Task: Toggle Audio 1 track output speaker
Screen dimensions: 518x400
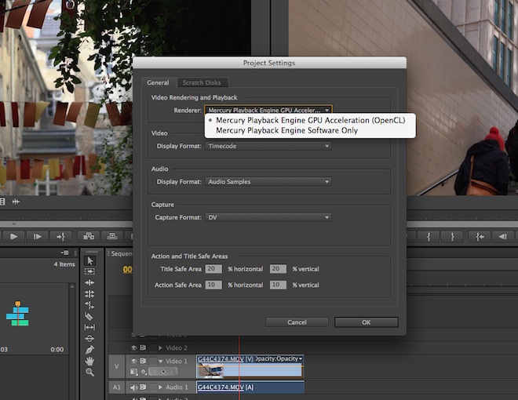Action: pyautogui.click(x=133, y=387)
